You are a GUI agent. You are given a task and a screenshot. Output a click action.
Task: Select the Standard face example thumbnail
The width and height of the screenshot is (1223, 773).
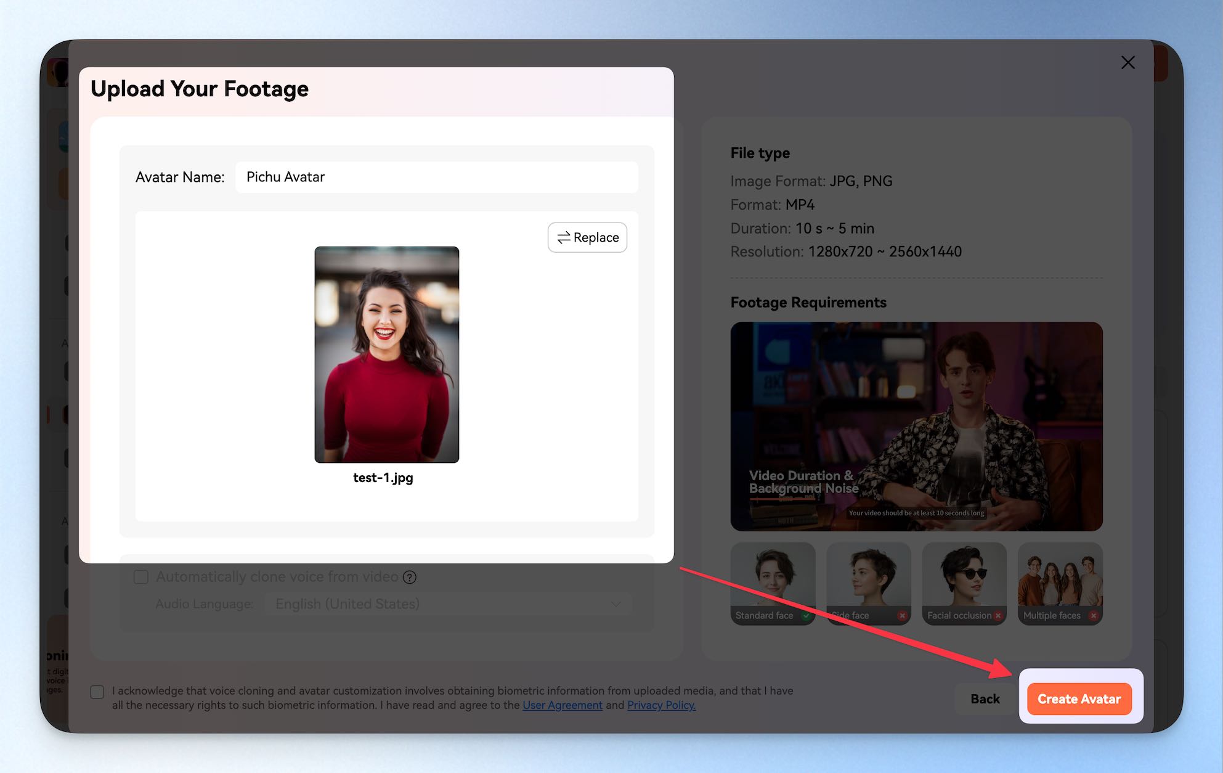point(773,583)
